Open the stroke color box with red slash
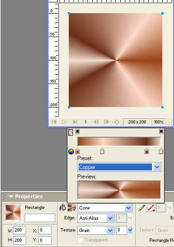 click(x=151, y=208)
